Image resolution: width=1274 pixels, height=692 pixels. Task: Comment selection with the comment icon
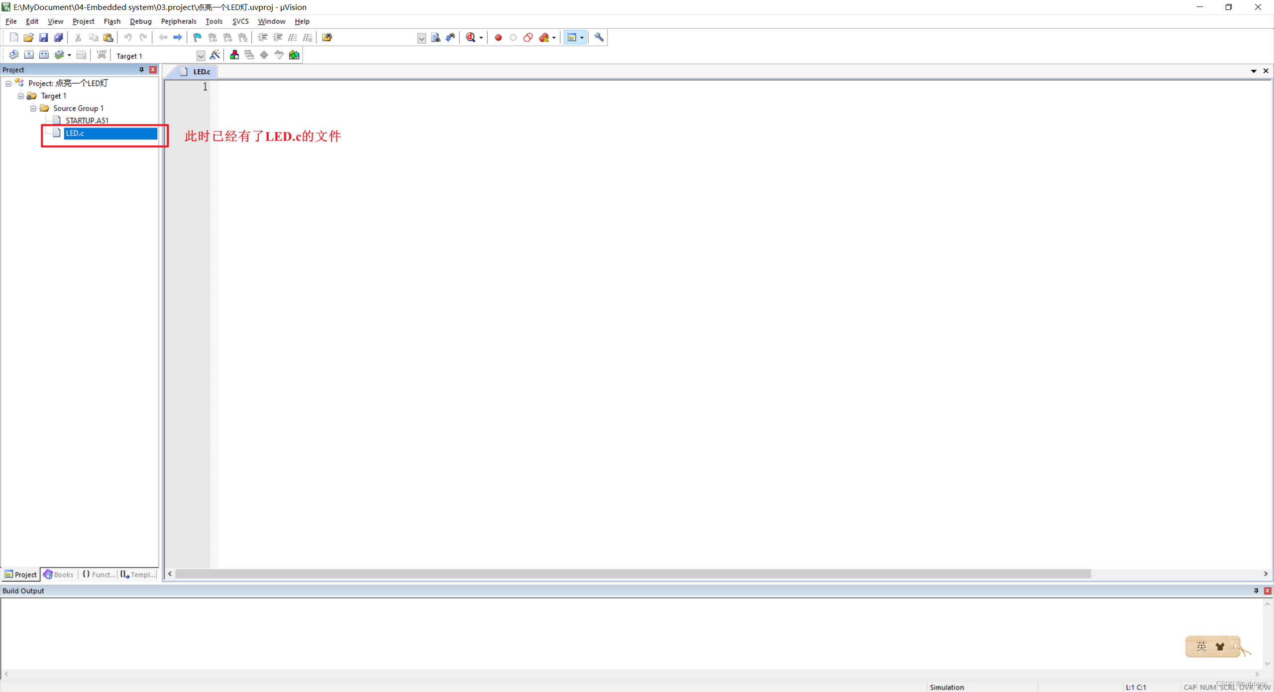[293, 37]
